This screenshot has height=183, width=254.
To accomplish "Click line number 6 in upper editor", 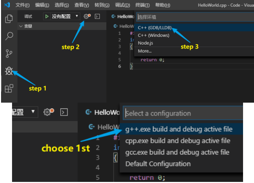I will pos(120,66).
